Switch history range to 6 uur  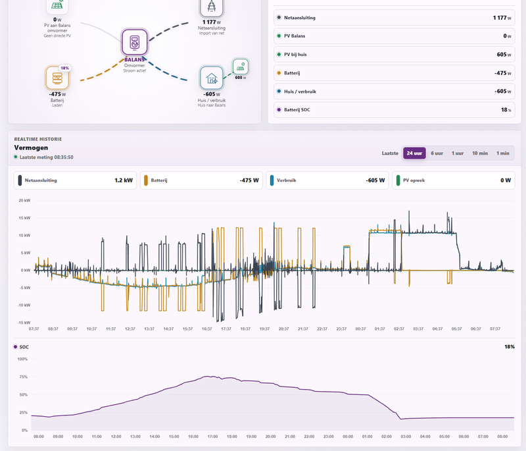pyautogui.click(x=437, y=153)
